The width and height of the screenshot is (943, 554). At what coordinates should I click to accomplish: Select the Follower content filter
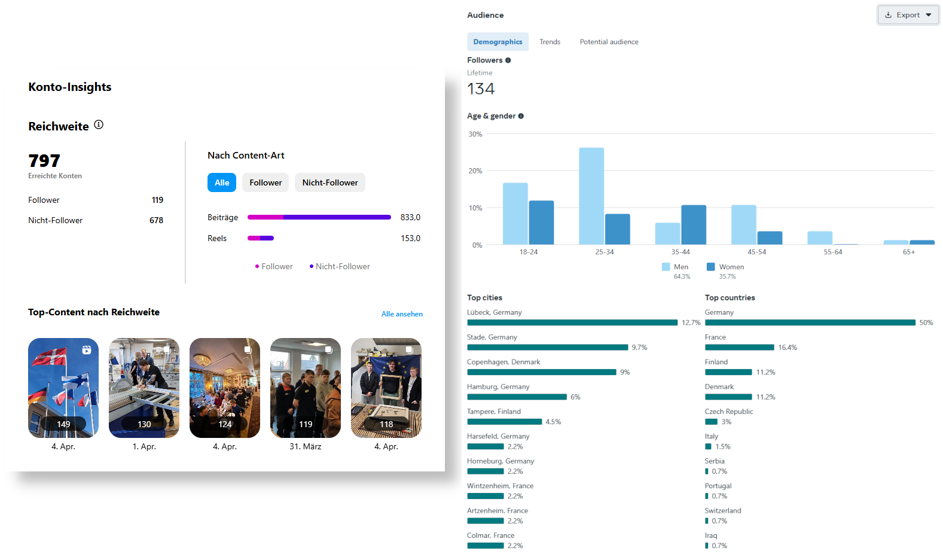point(265,182)
